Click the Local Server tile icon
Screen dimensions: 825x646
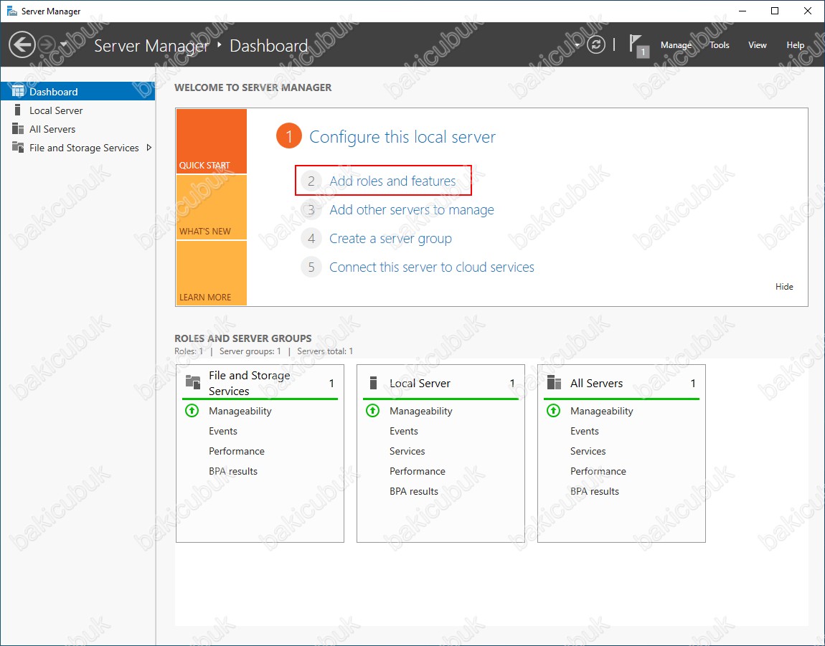[x=374, y=382]
